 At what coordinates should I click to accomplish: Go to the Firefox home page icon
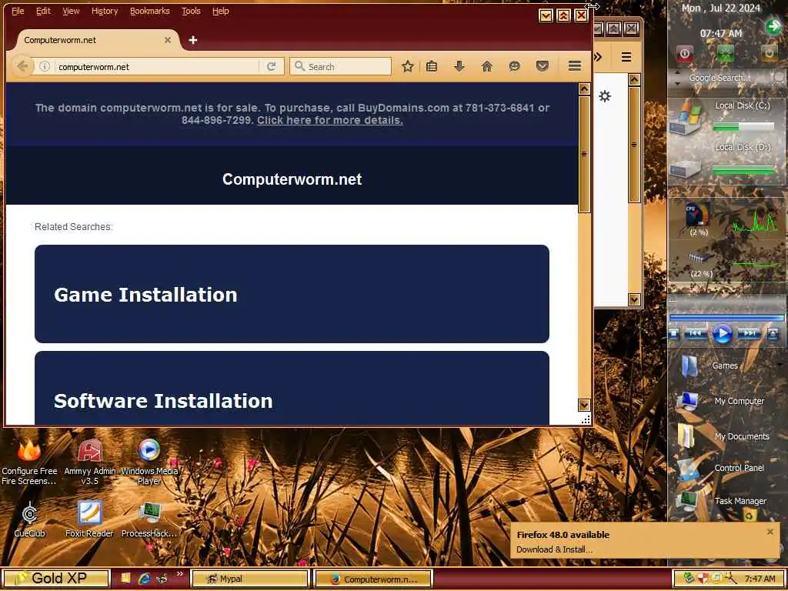click(486, 66)
